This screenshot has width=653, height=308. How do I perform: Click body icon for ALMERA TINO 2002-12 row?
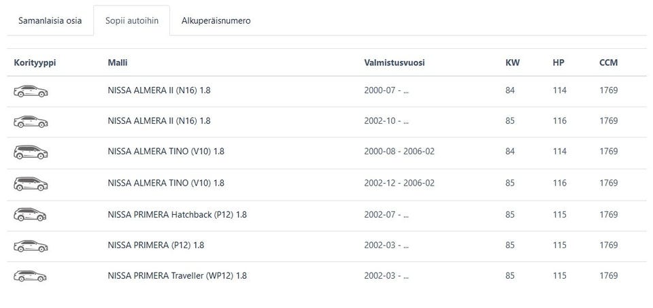click(31, 183)
